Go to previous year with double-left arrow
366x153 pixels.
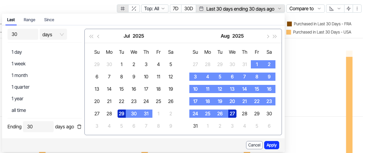91,36
